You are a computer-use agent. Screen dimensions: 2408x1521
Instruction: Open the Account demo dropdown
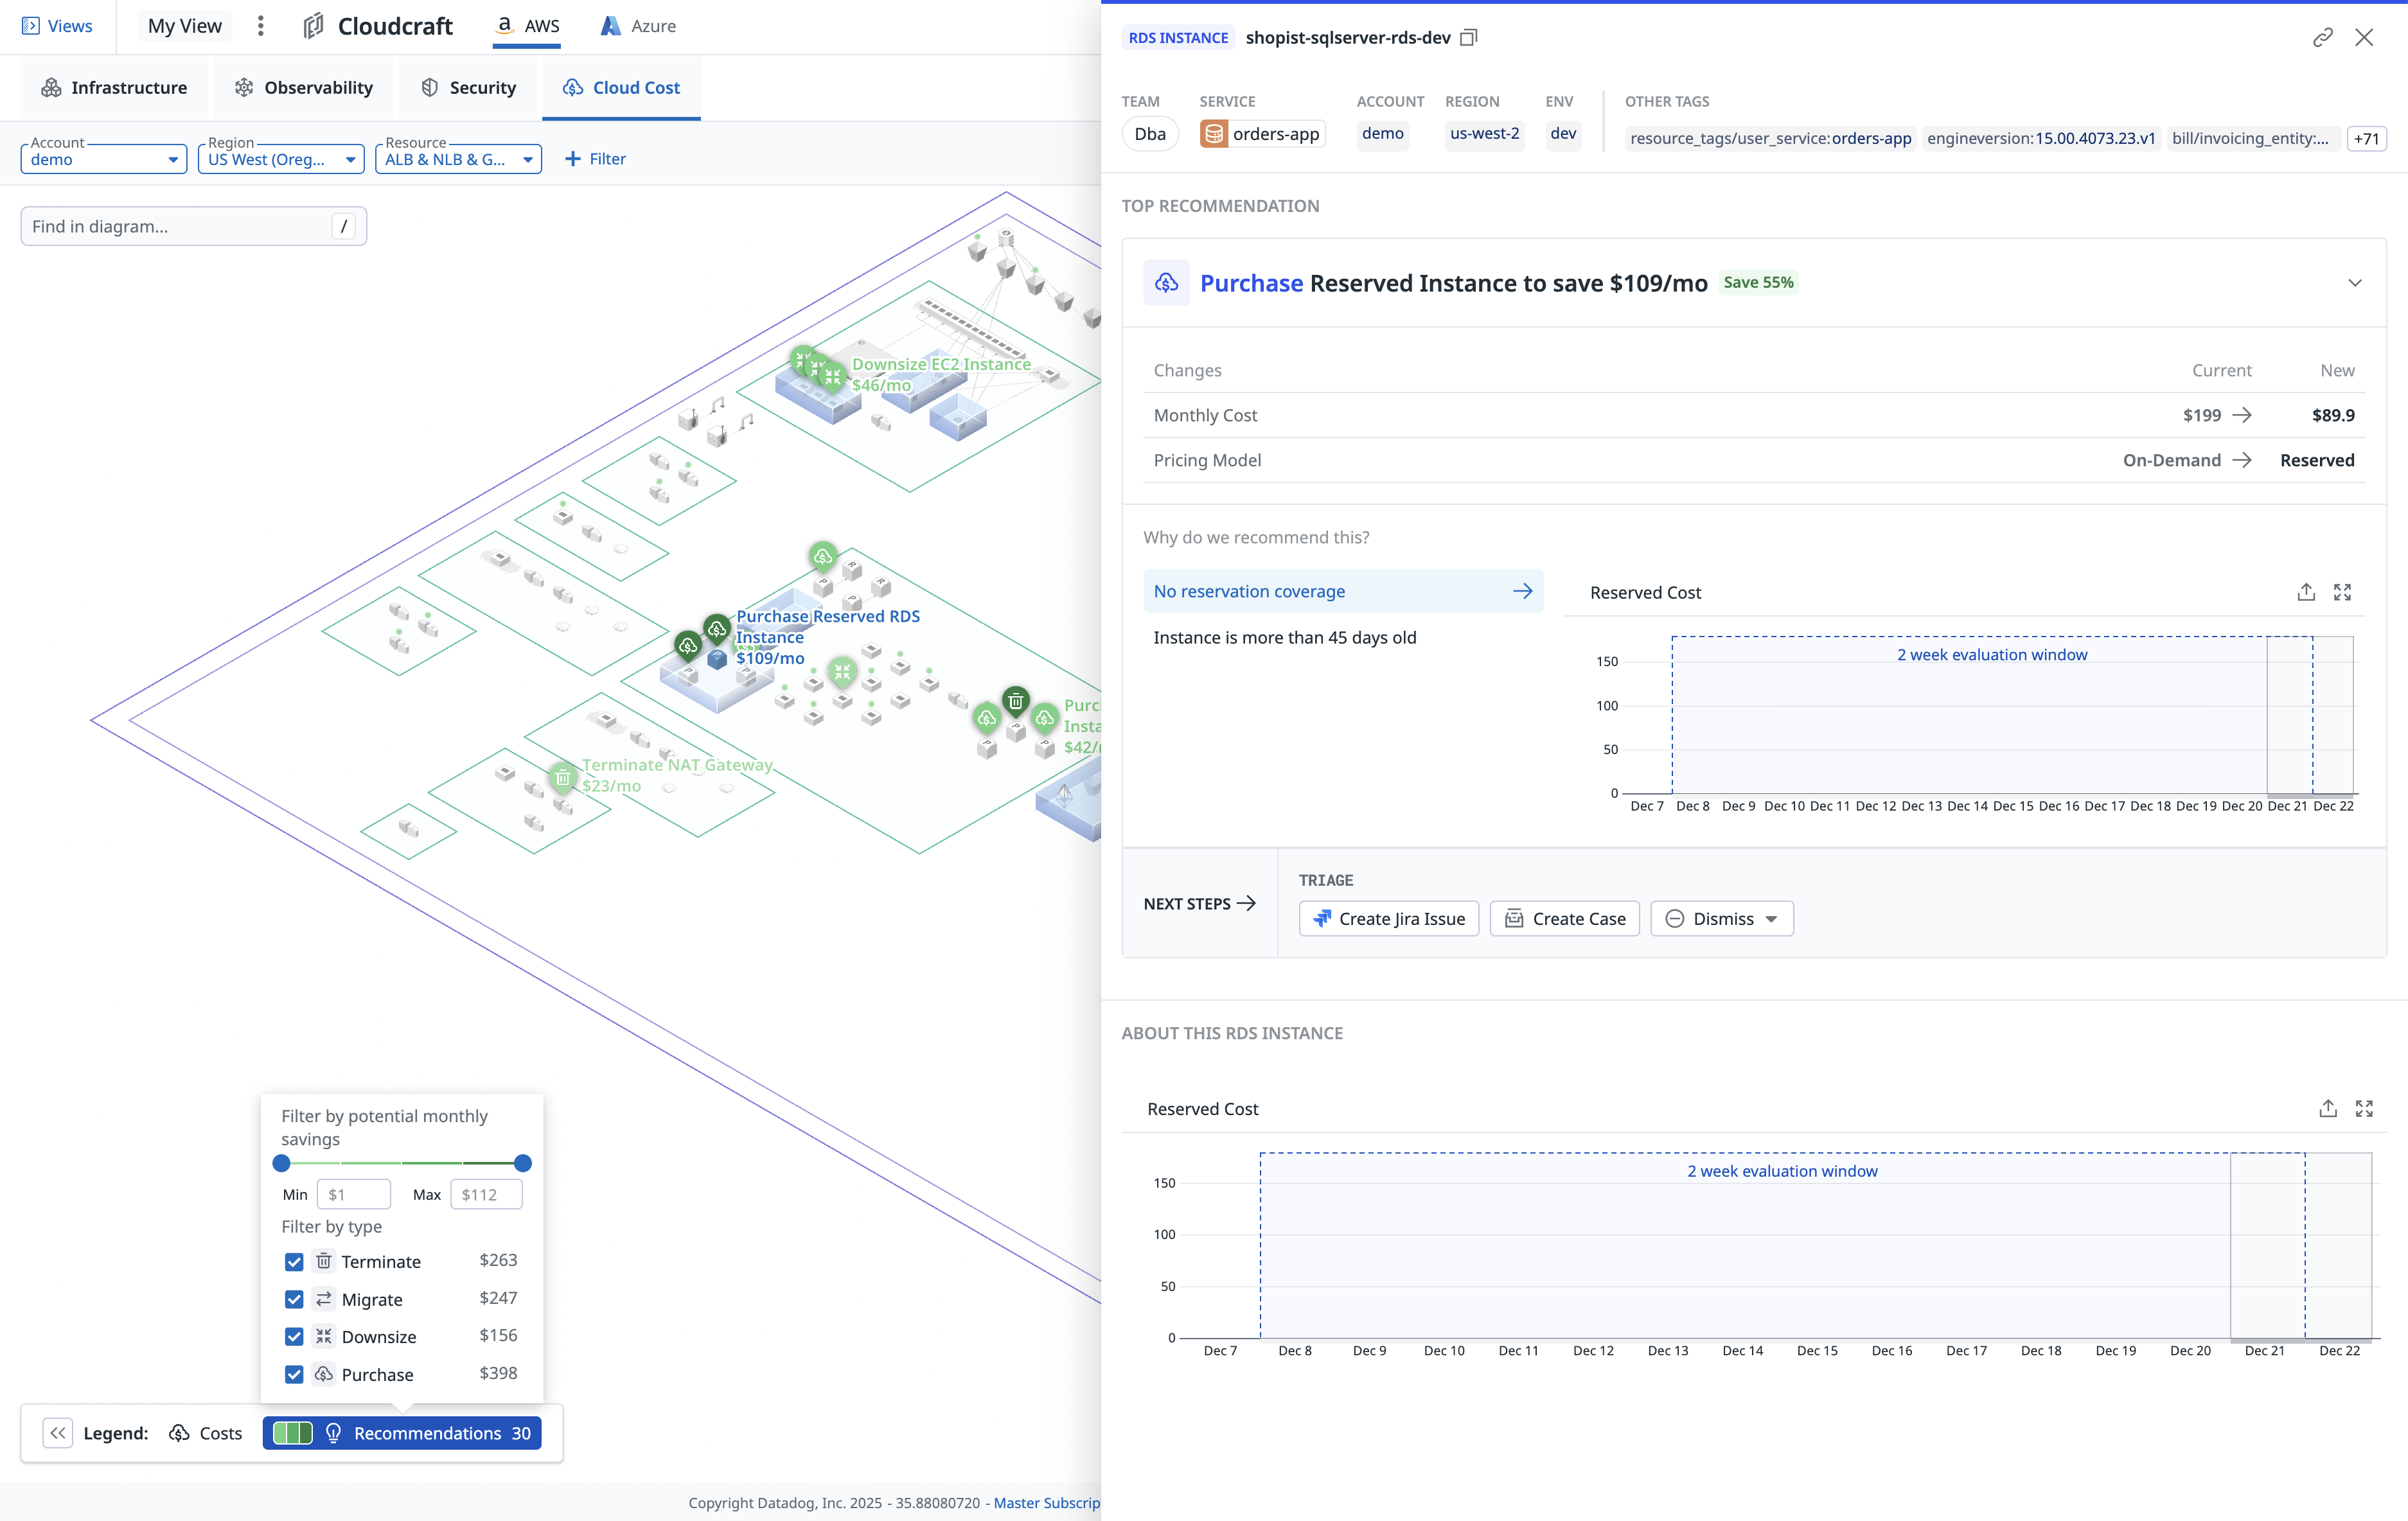point(103,159)
